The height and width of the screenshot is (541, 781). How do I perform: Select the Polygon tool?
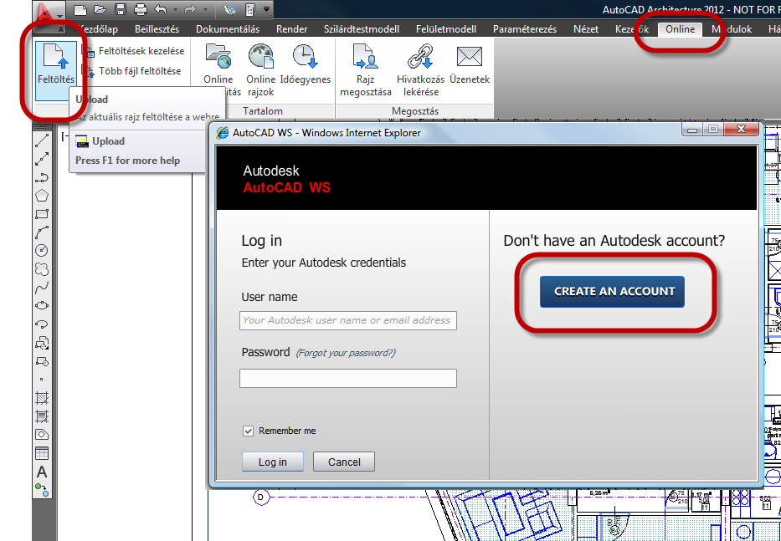42,196
